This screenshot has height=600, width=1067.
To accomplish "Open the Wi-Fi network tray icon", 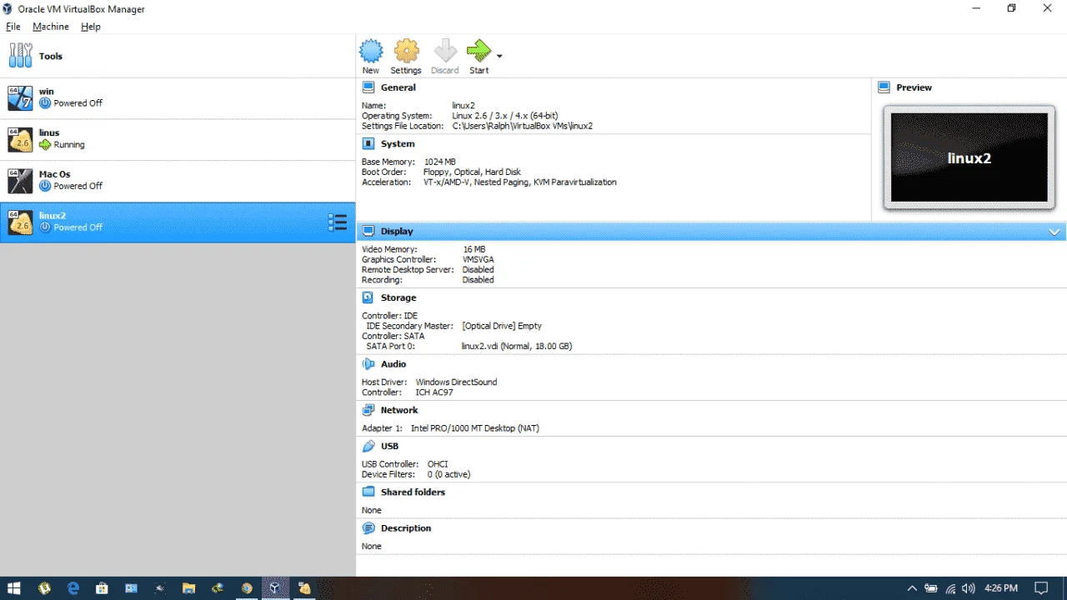I will [950, 588].
